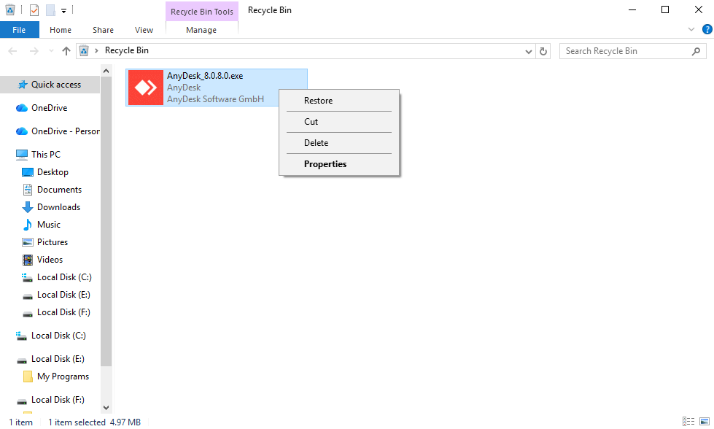The image size is (714, 429).
Task: Select This PC in the navigation pane
Action: [x=45, y=155]
